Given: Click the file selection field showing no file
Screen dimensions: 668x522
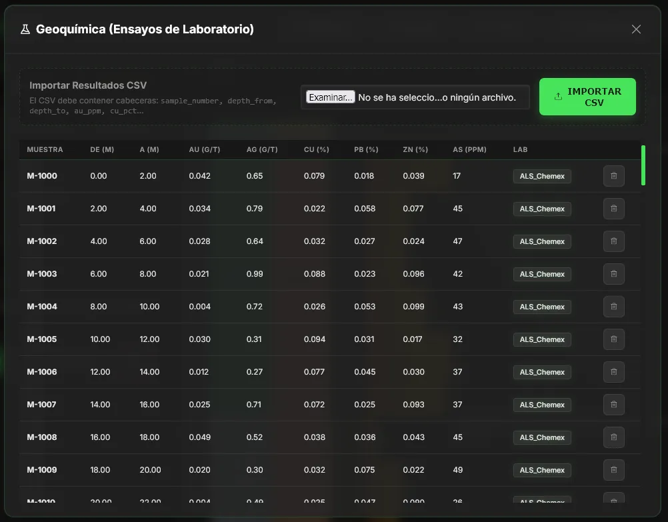Looking at the screenshot, I should coord(415,97).
